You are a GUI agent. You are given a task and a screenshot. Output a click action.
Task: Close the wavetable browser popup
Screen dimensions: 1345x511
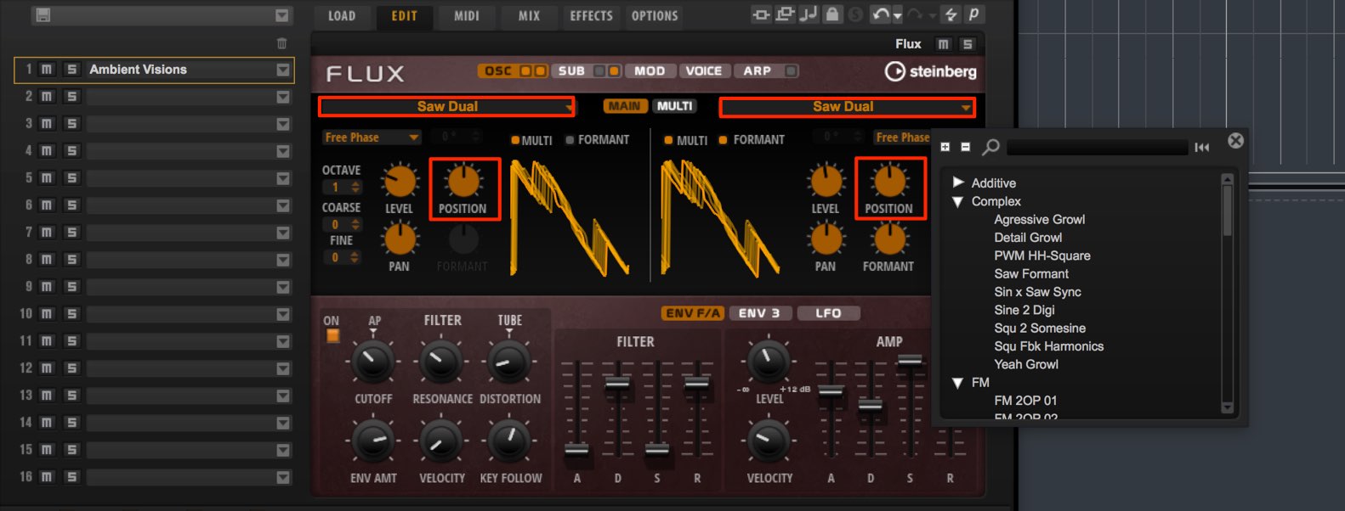[x=1235, y=140]
